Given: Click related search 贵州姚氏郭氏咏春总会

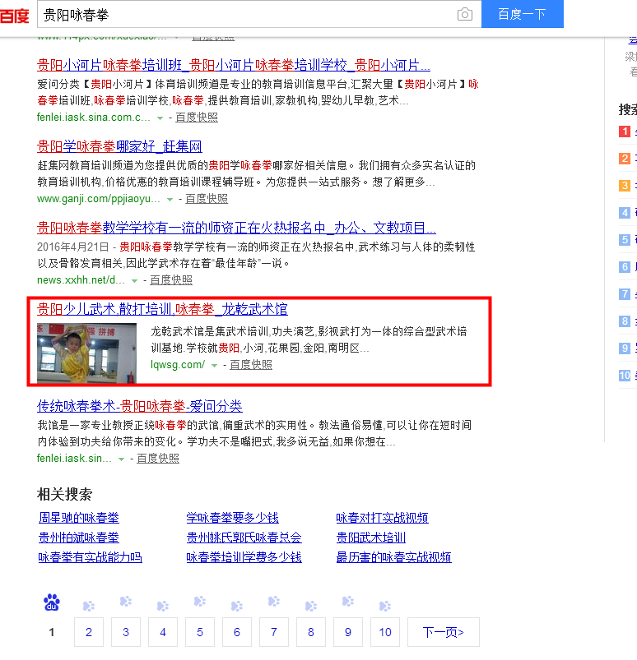Looking at the screenshot, I should tap(244, 538).
